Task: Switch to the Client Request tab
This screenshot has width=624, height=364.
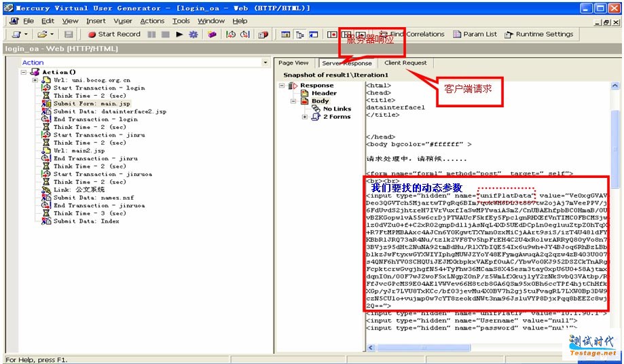Action: tap(405, 63)
